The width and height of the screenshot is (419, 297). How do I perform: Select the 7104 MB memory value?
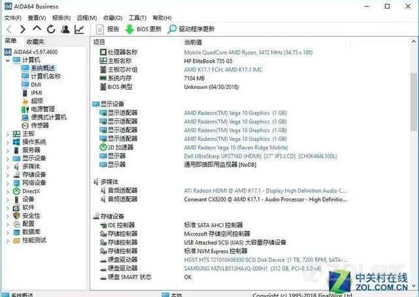(x=194, y=79)
